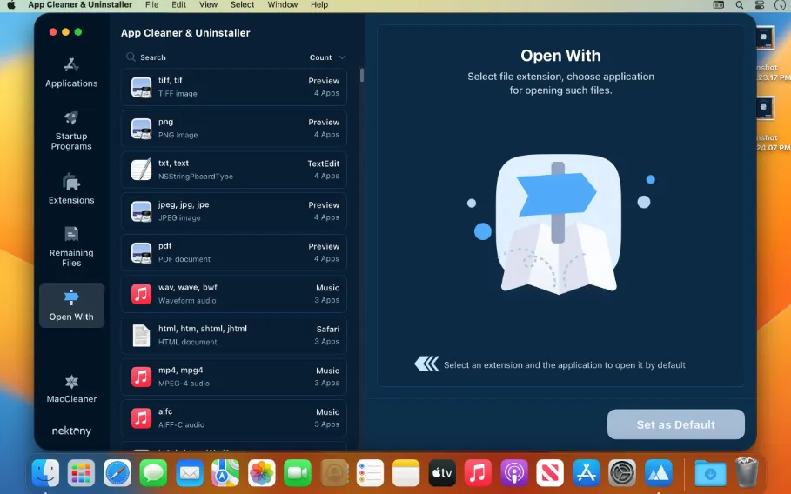Select the Open With signpost icon
791x494 pixels.
click(x=71, y=297)
